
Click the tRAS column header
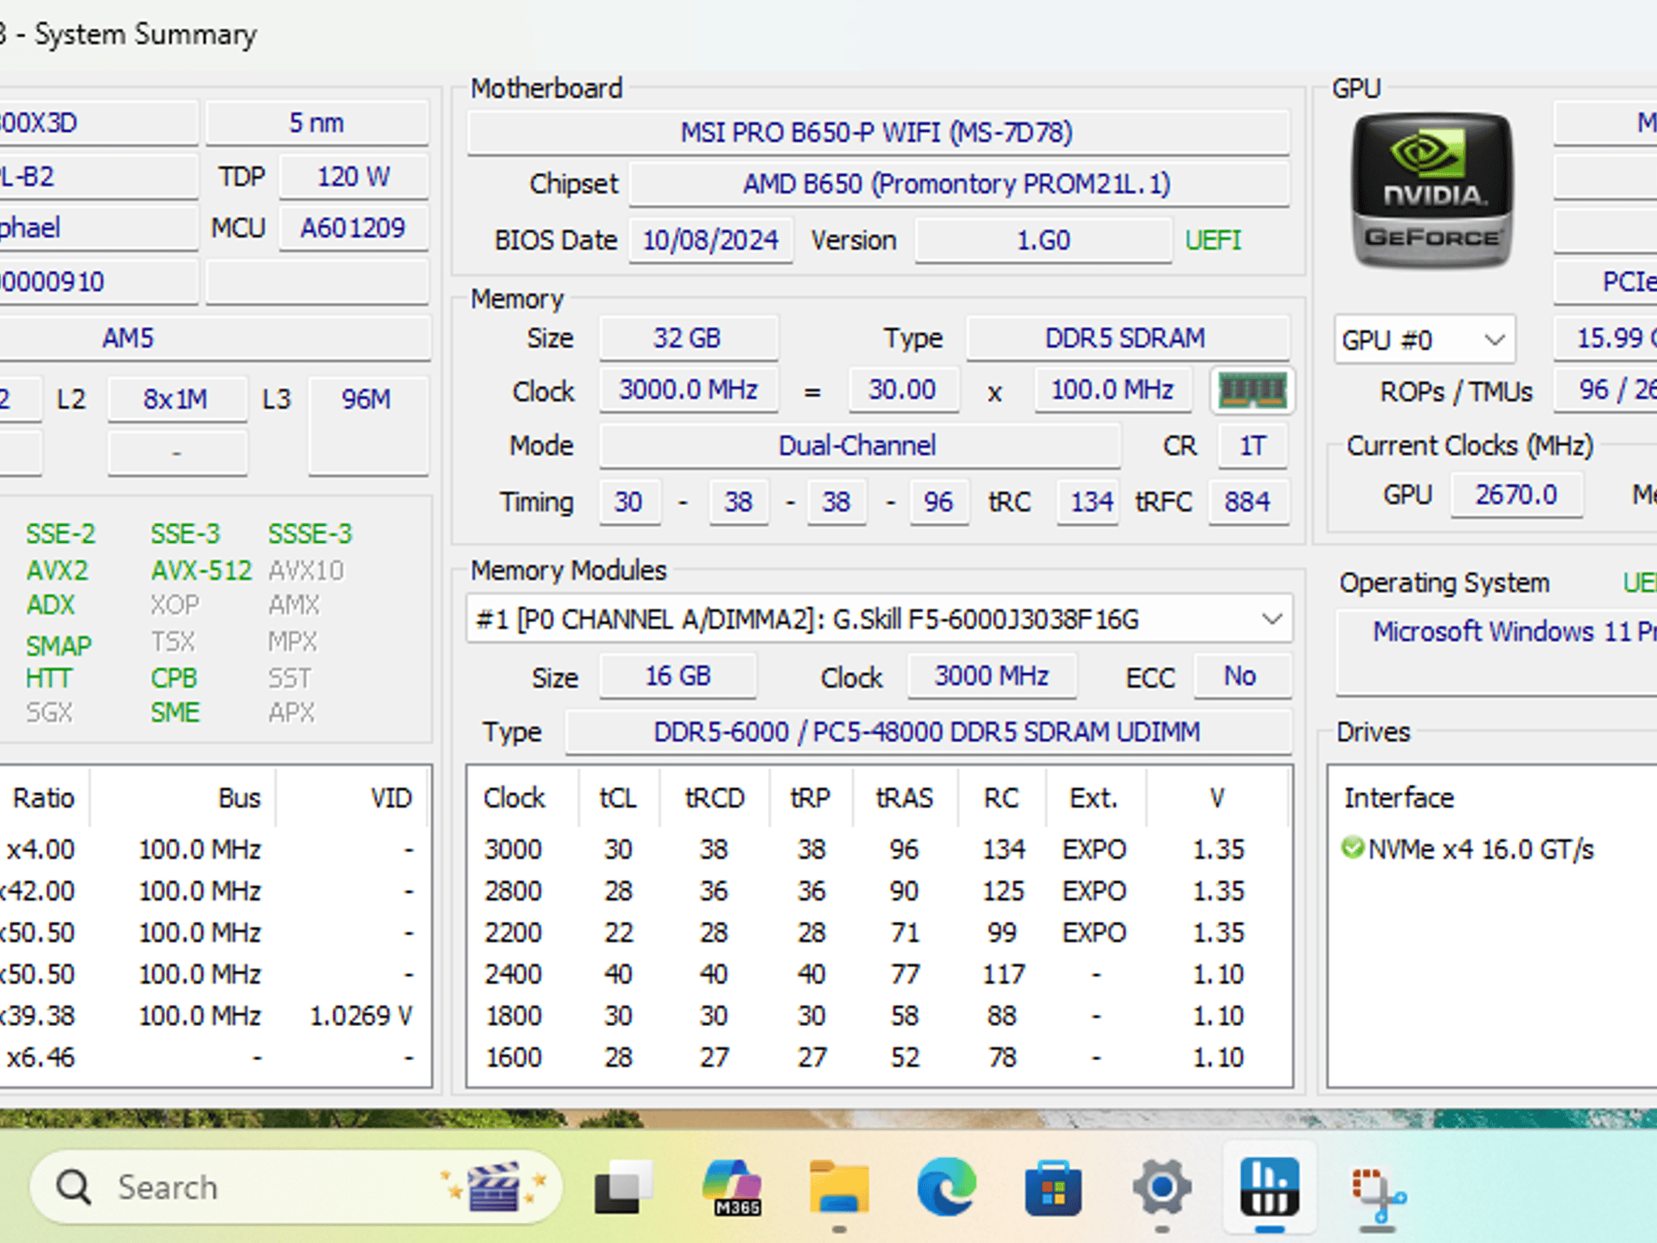pos(905,798)
